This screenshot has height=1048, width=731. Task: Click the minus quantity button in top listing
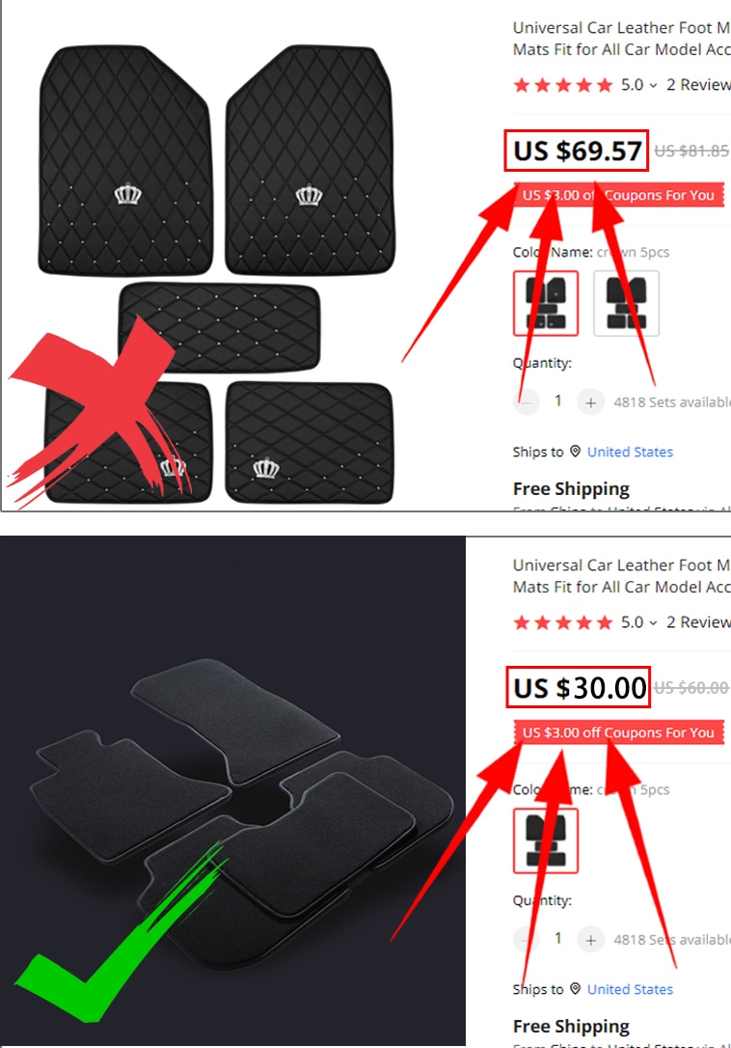(527, 402)
